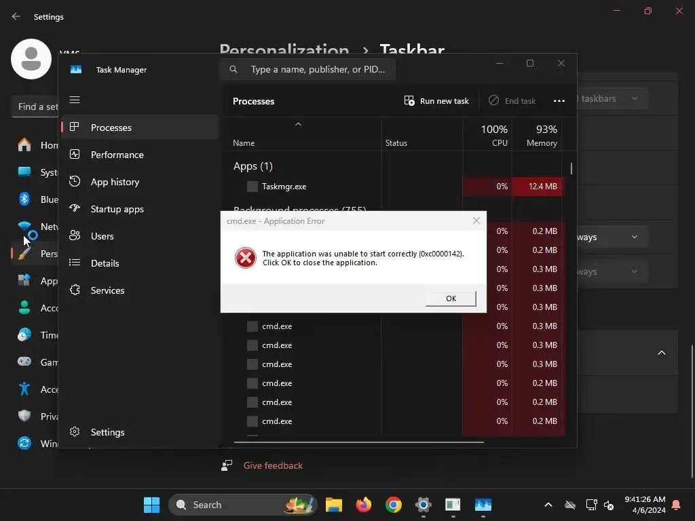
Task: Click Settings window vertical scrollbar
Action: 692,411
